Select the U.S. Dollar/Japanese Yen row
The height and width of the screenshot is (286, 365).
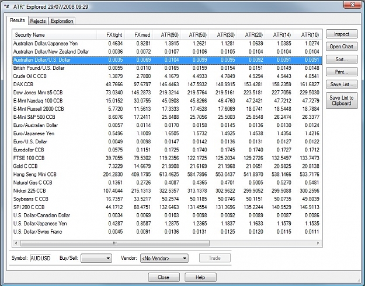(167, 224)
